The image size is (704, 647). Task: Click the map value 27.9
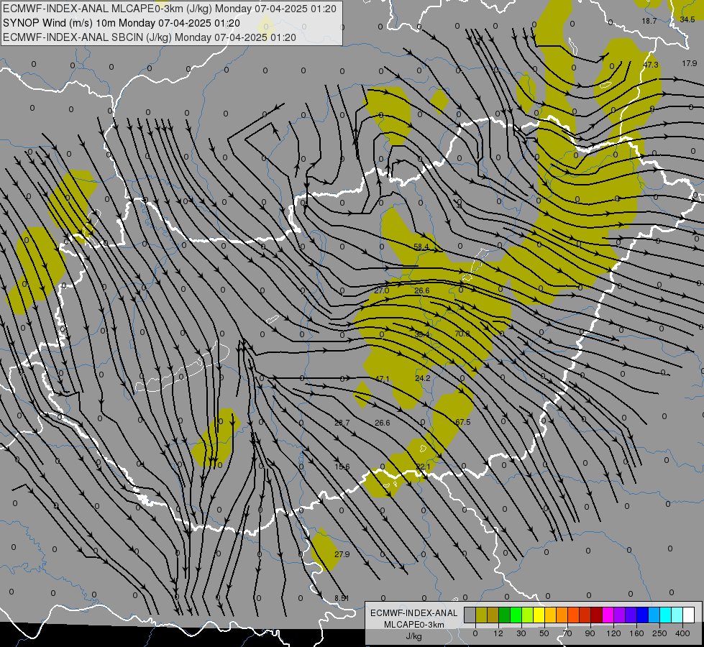[342, 554]
